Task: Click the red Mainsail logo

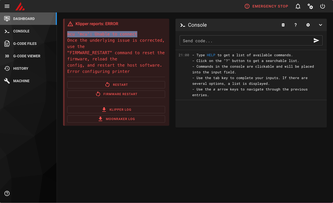Action: coord(20,6)
